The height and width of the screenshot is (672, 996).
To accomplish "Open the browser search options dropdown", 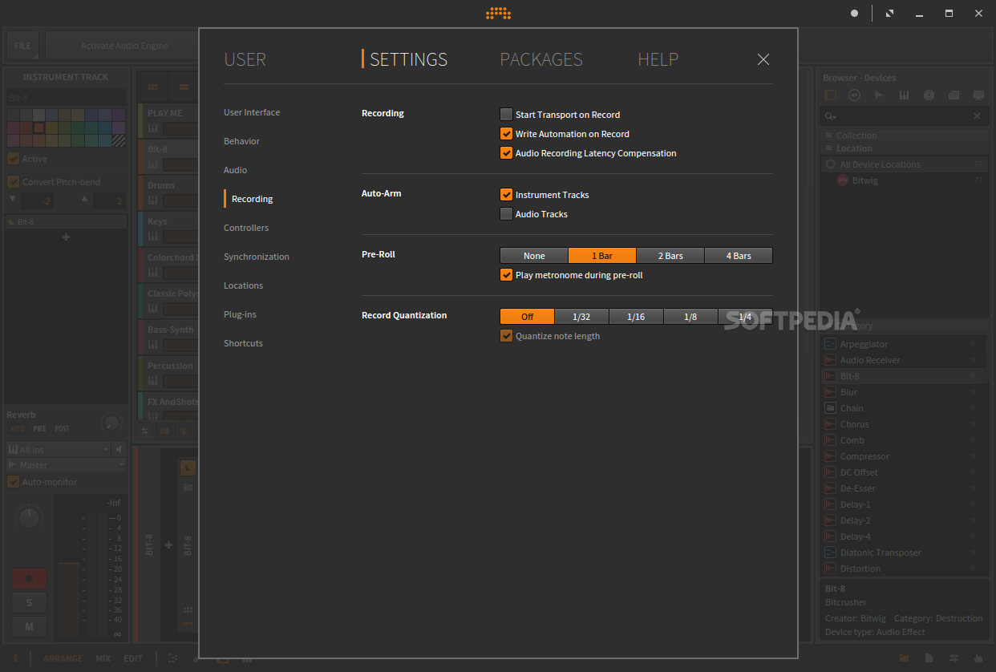I will tap(831, 116).
